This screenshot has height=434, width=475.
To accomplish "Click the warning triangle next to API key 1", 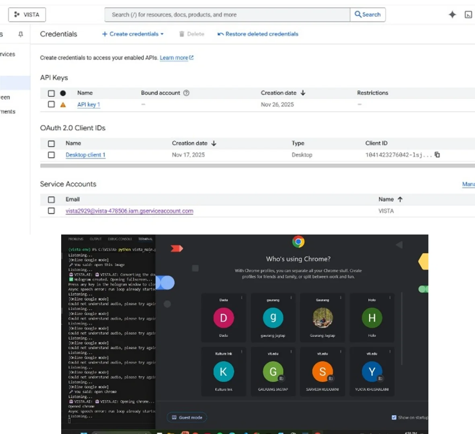I will click(63, 105).
